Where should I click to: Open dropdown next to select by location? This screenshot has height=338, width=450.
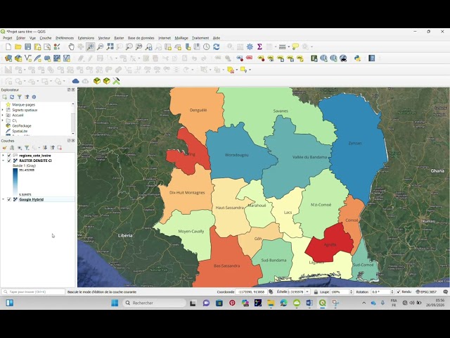[x=250, y=70]
